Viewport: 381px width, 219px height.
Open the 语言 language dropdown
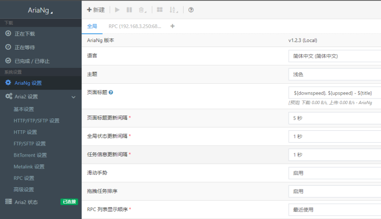pos(334,56)
